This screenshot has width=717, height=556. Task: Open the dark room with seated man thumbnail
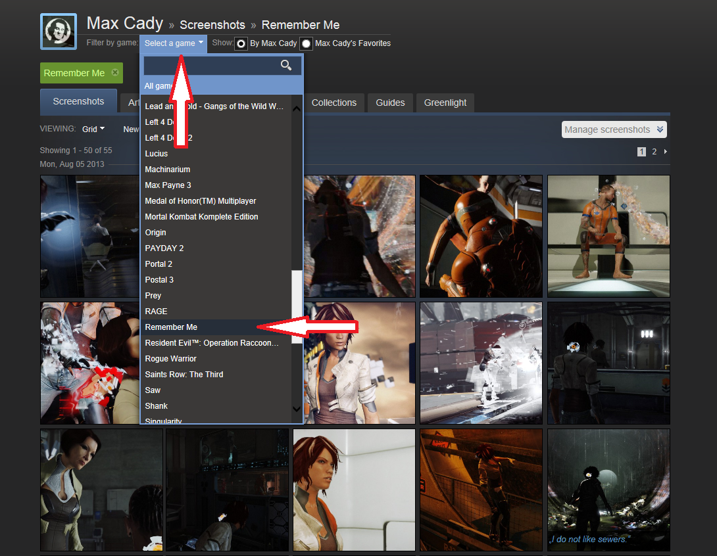[89, 236]
